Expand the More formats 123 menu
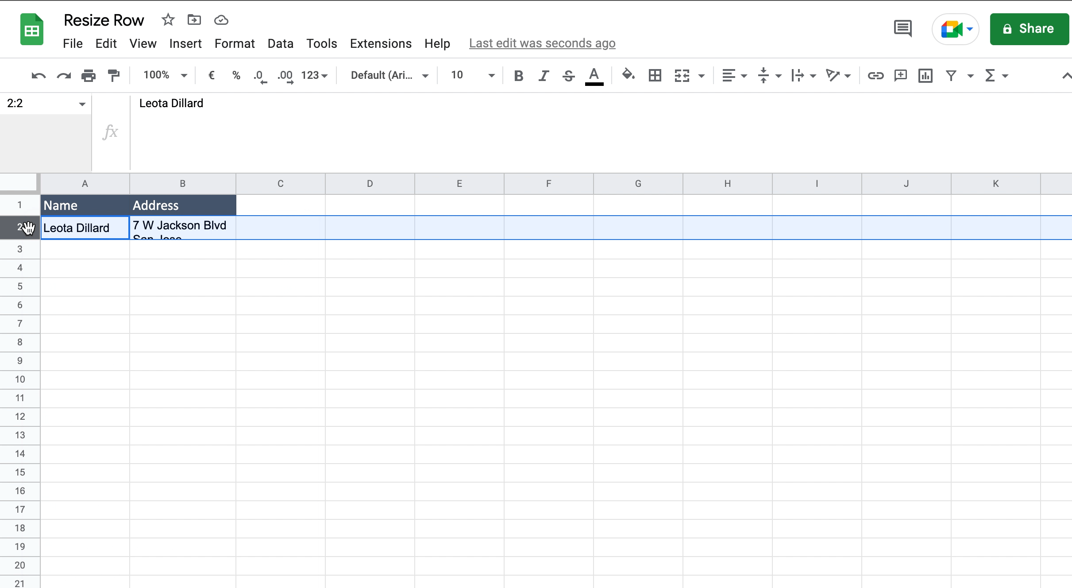The width and height of the screenshot is (1072, 588). pos(314,75)
